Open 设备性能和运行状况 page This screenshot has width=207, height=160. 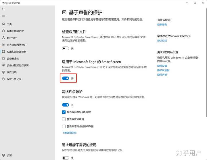click(18, 65)
